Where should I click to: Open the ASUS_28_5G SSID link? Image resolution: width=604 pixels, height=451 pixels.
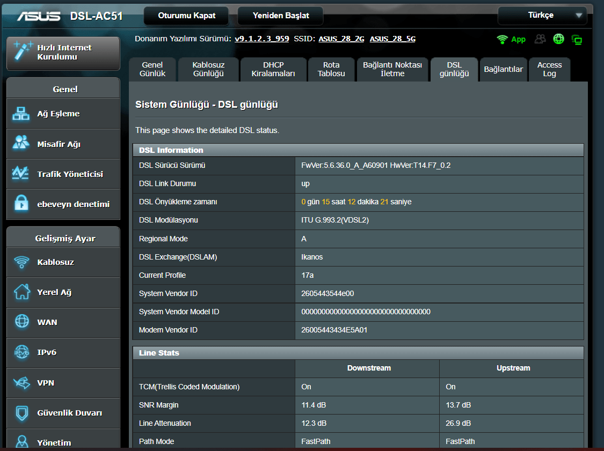pyautogui.click(x=392, y=39)
